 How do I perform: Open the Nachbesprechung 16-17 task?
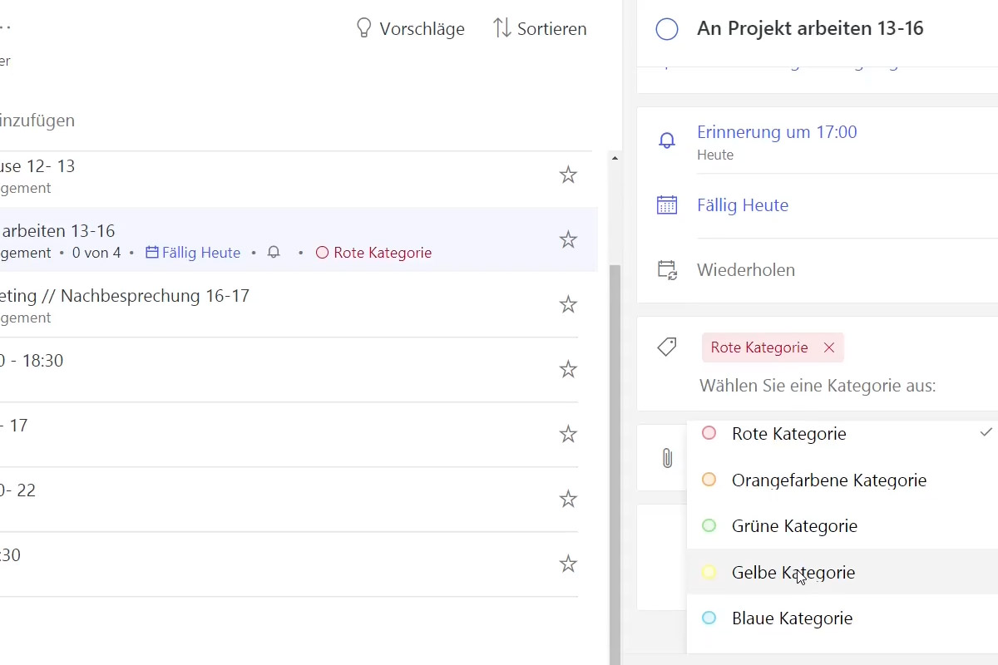click(289, 304)
